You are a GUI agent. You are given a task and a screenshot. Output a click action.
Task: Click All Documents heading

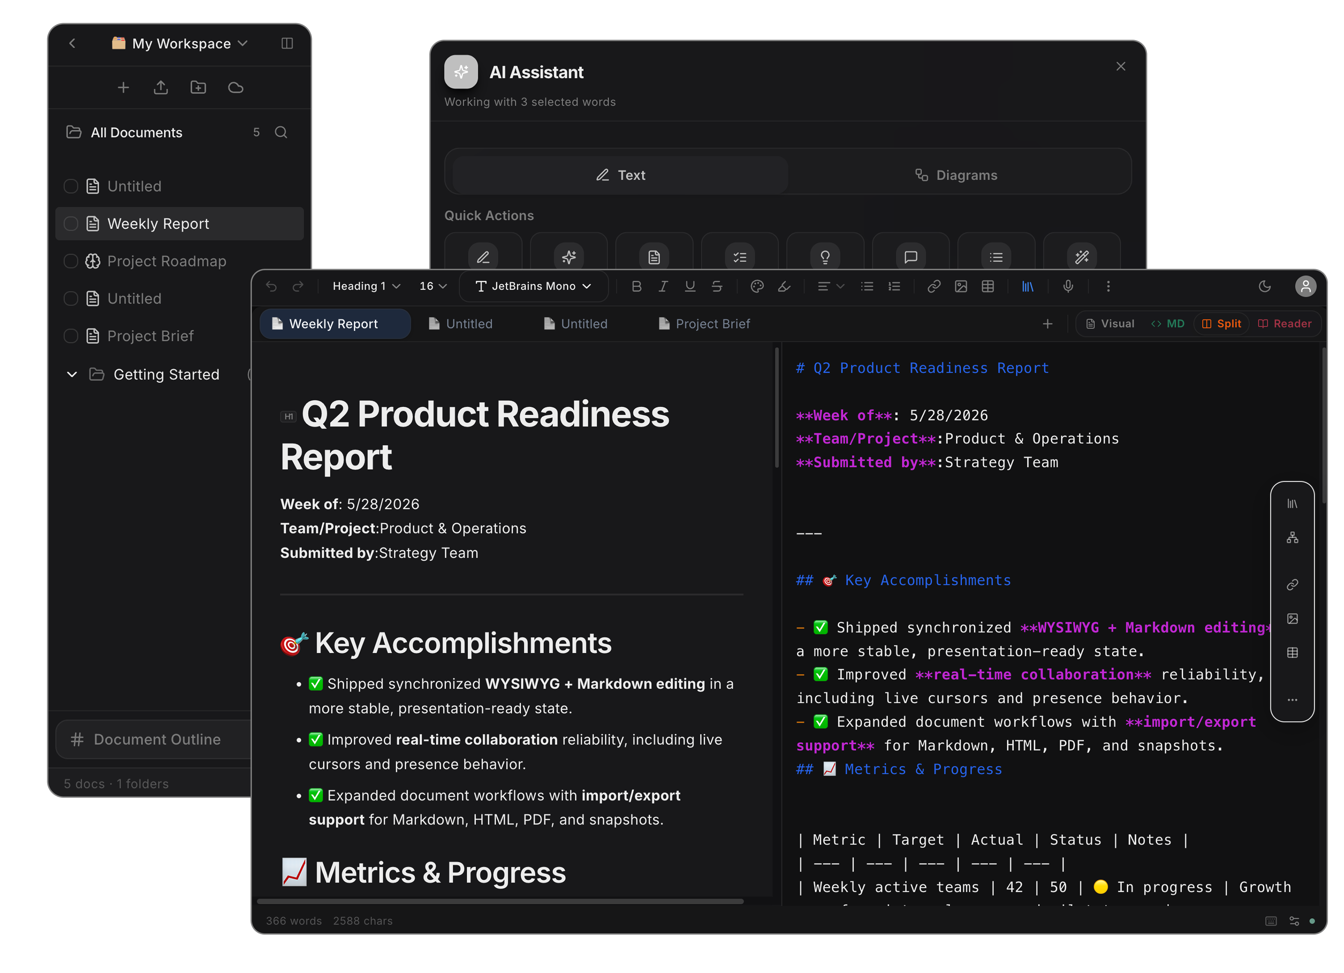(x=136, y=132)
